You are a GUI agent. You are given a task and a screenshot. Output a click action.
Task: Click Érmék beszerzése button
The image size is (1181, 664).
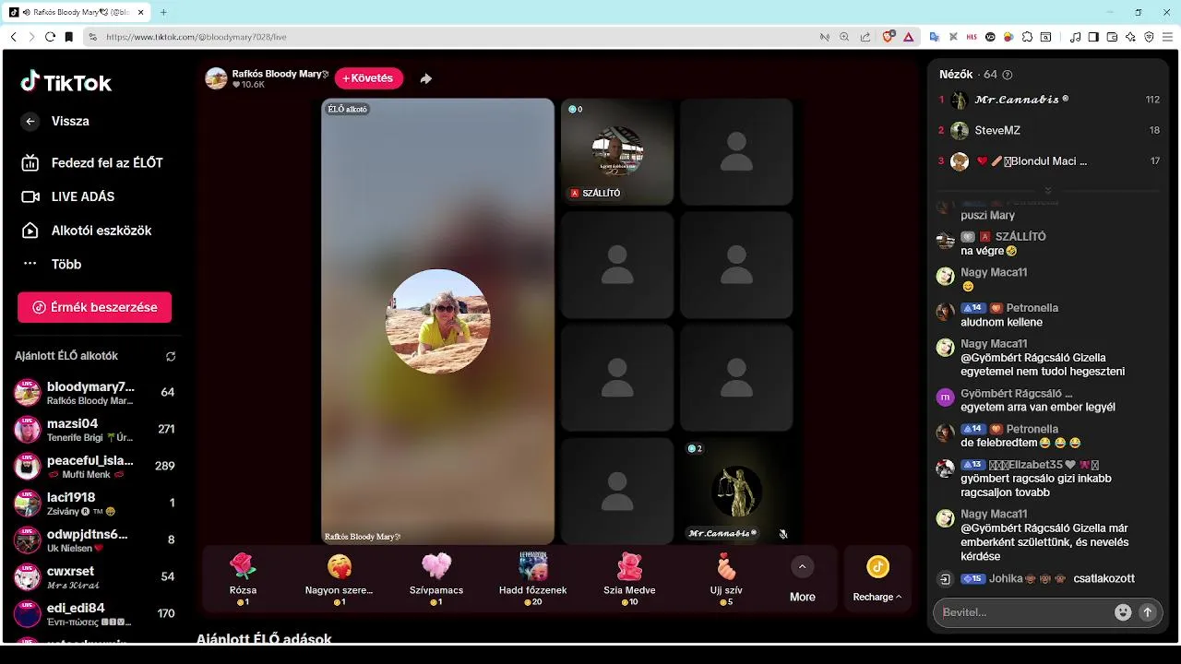tap(94, 307)
